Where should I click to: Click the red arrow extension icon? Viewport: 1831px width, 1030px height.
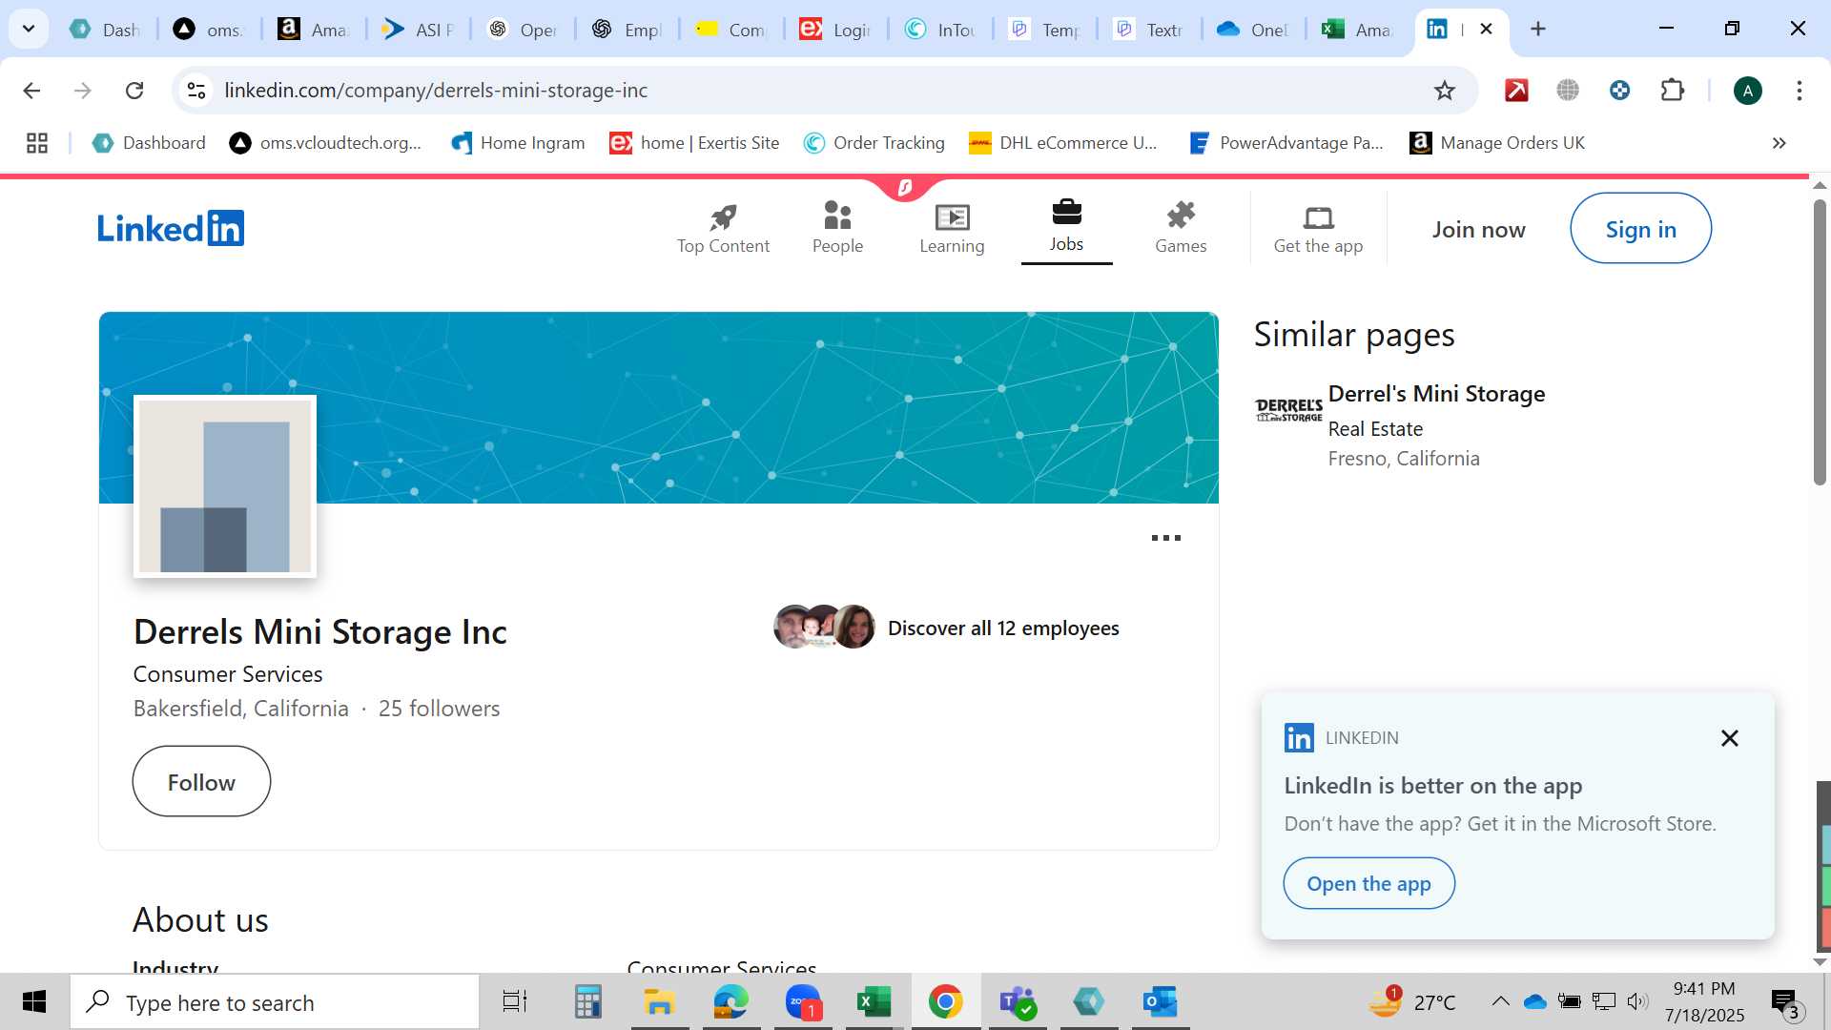point(1516,91)
